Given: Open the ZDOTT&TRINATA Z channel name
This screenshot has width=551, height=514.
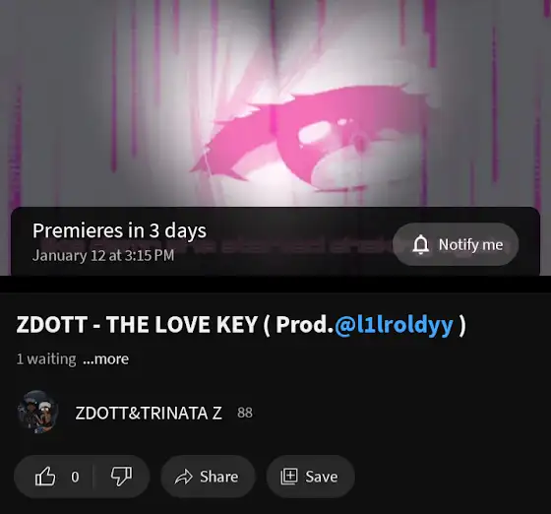Looking at the screenshot, I should pos(149,413).
